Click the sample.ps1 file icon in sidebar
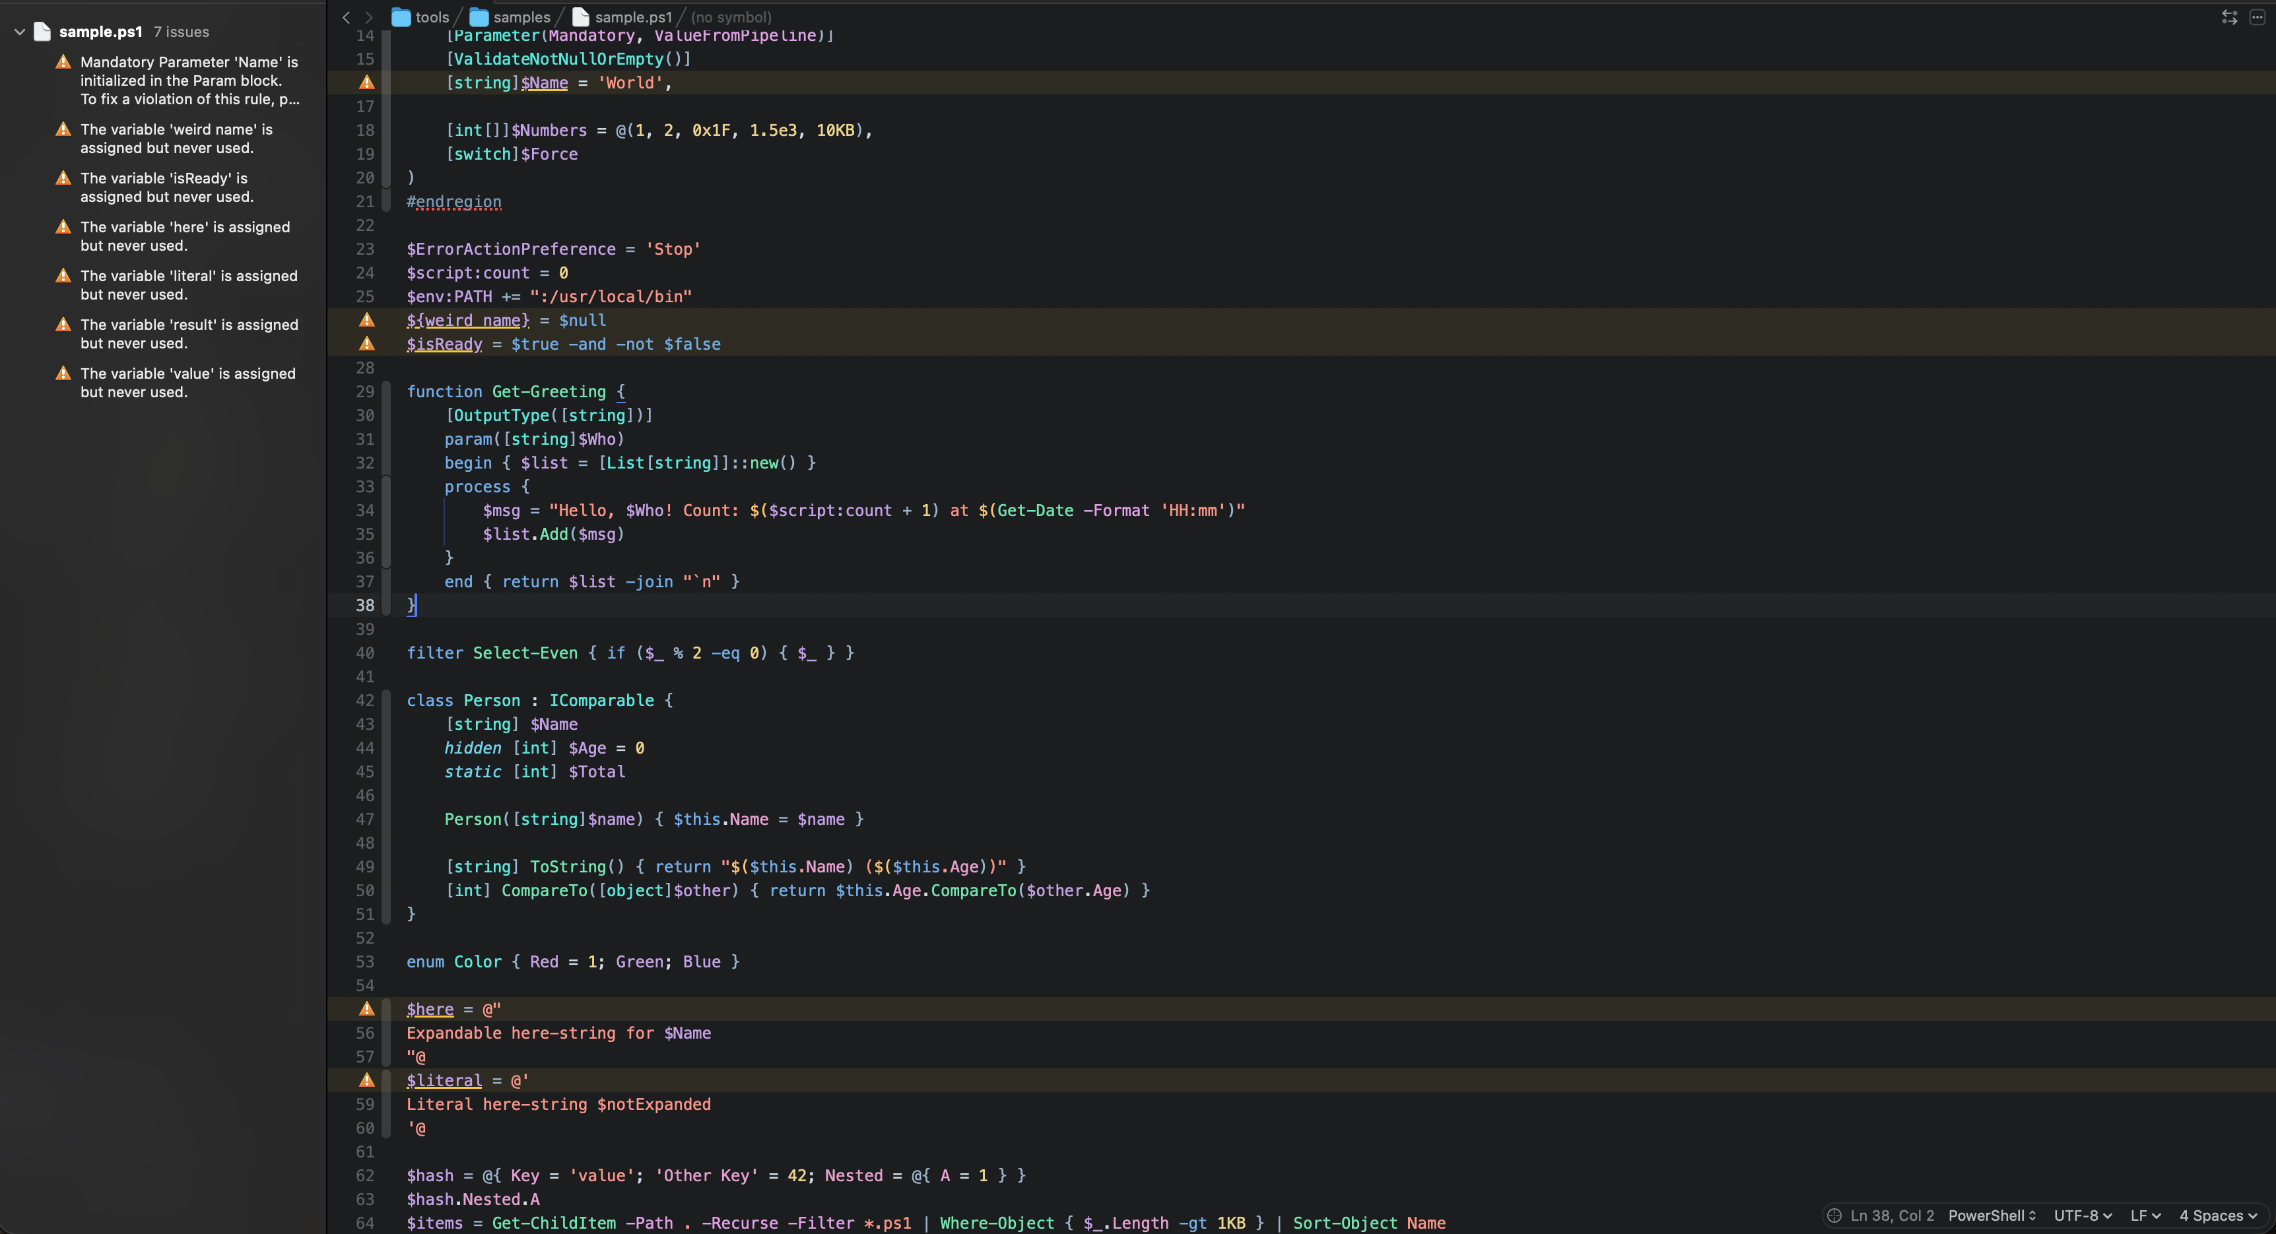This screenshot has width=2276, height=1234. pyautogui.click(x=42, y=32)
